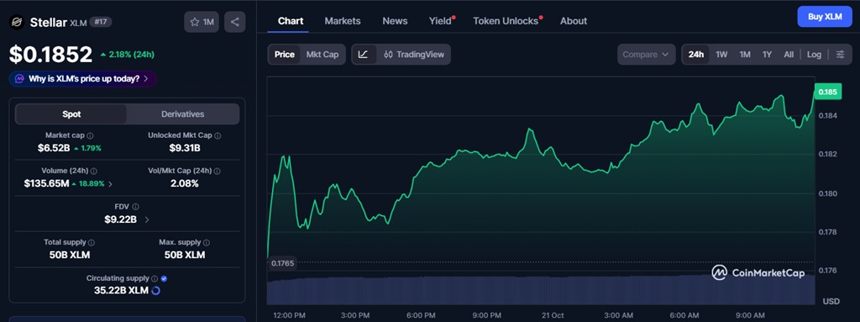Click circulating supply progress ring
Image resolution: width=860 pixels, height=322 pixels.
coord(155,291)
